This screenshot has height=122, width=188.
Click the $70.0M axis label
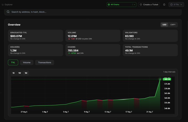coord(167,89)
